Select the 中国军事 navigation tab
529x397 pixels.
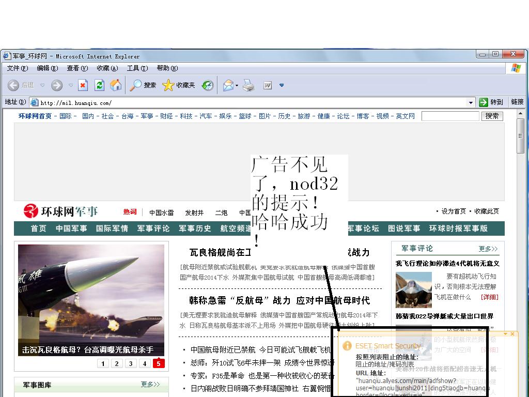coord(71,228)
